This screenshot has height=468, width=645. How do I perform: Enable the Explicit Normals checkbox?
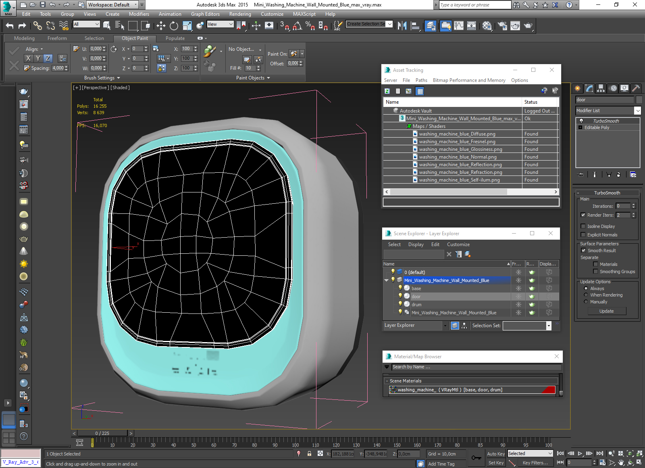583,235
